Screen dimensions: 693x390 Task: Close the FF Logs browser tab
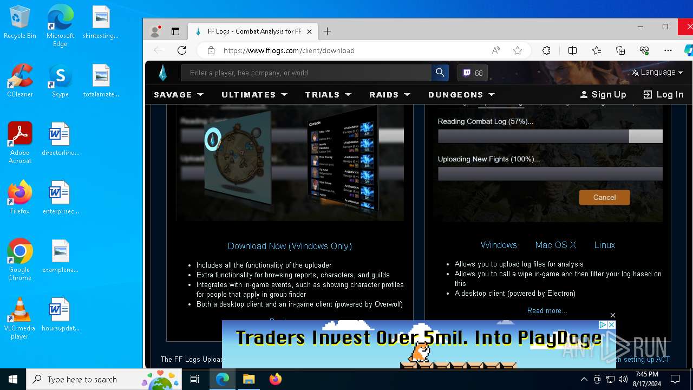[x=309, y=31]
